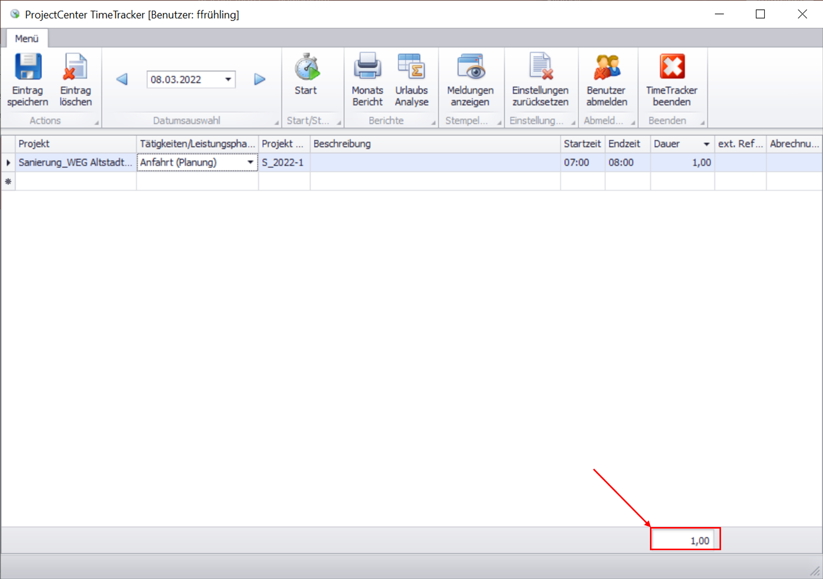Open the Menü ribbon tab
This screenshot has height=579, width=823.
coord(27,39)
